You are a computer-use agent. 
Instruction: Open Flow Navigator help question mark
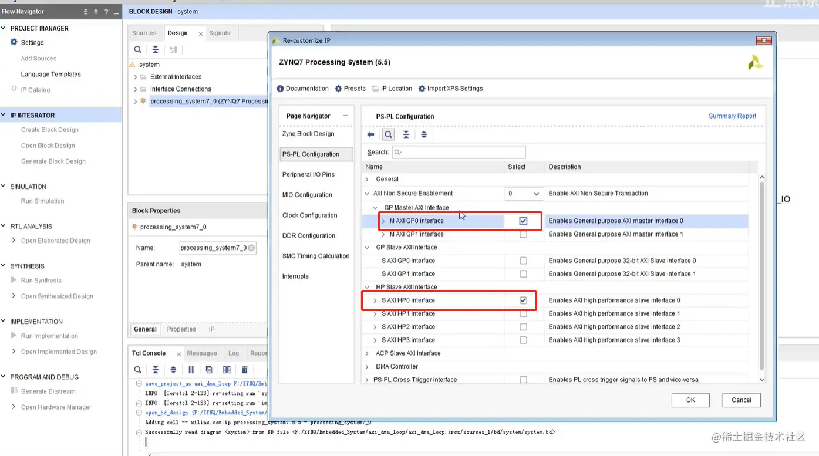coord(106,12)
